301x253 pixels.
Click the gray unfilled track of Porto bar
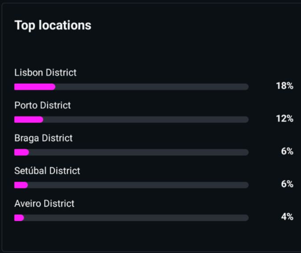click(x=145, y=119)
